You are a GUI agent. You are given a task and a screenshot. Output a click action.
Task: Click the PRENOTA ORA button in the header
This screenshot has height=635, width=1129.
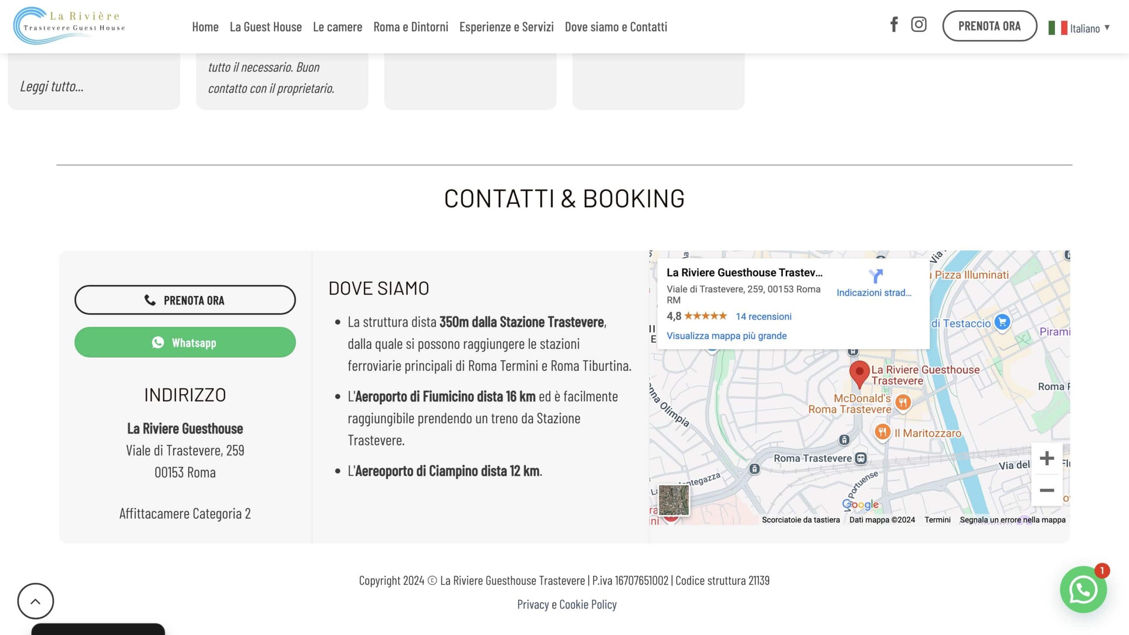(989, 26)
